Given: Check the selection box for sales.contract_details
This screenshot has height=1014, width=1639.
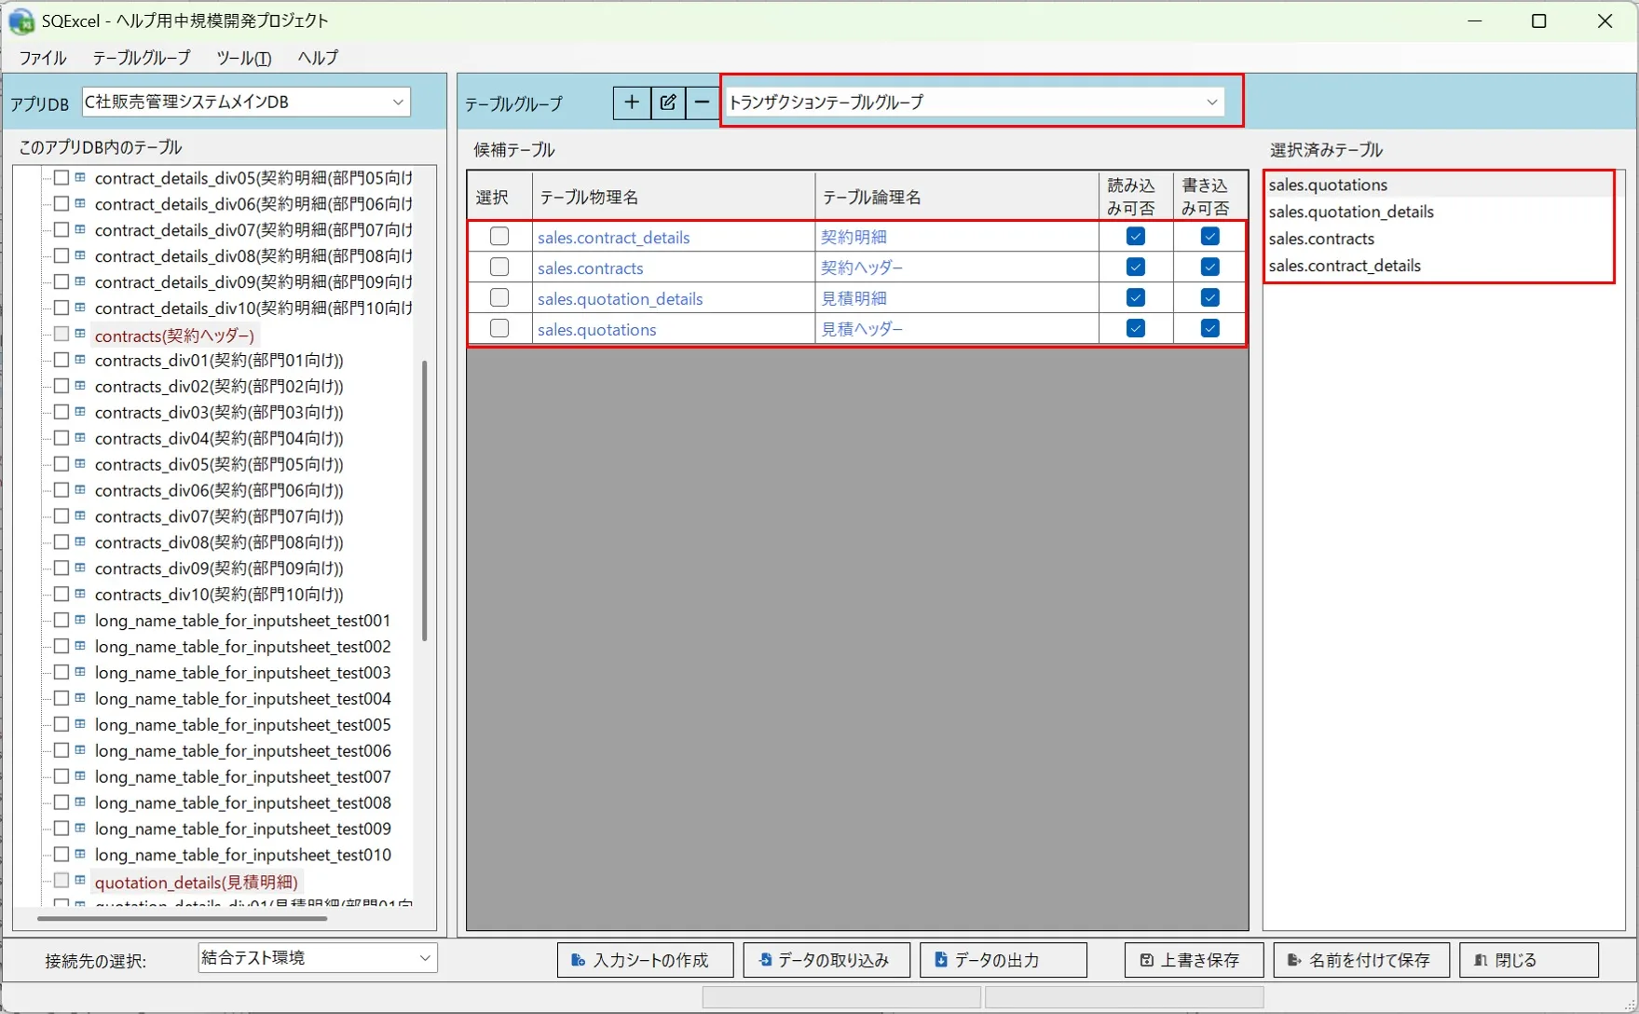Looking at the screenshot, I should coord(499,237).
